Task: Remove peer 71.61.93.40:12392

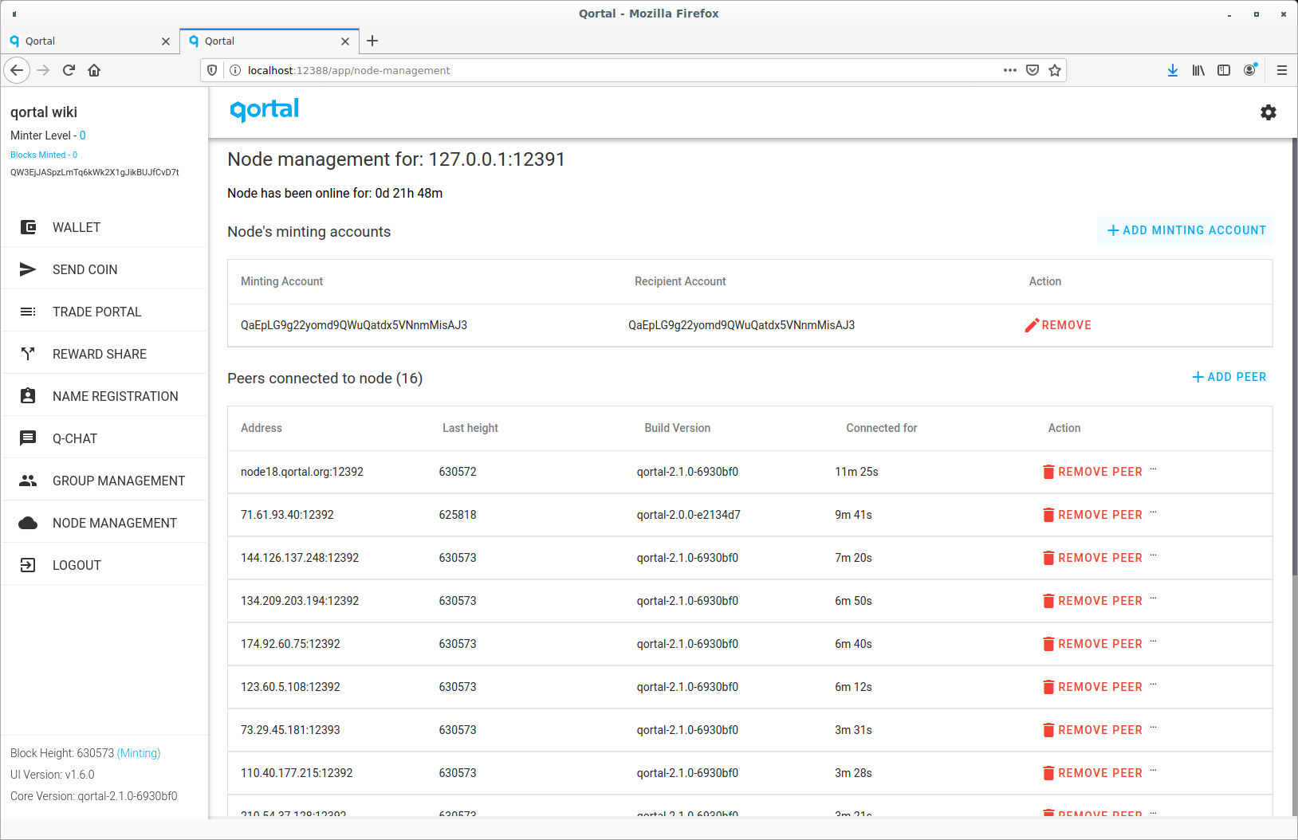Action: (x=1092, y=515)
